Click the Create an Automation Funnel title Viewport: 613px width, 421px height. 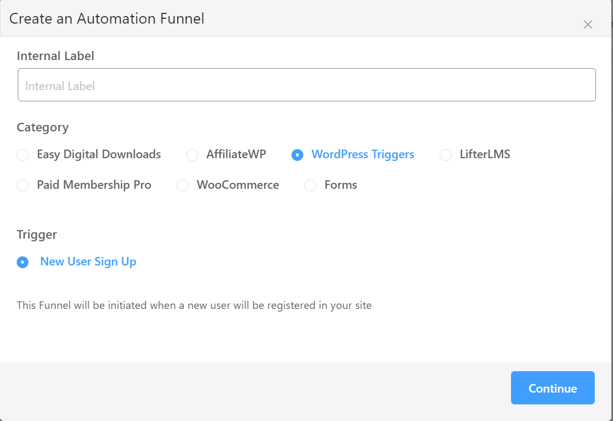[x=107, y=18]
